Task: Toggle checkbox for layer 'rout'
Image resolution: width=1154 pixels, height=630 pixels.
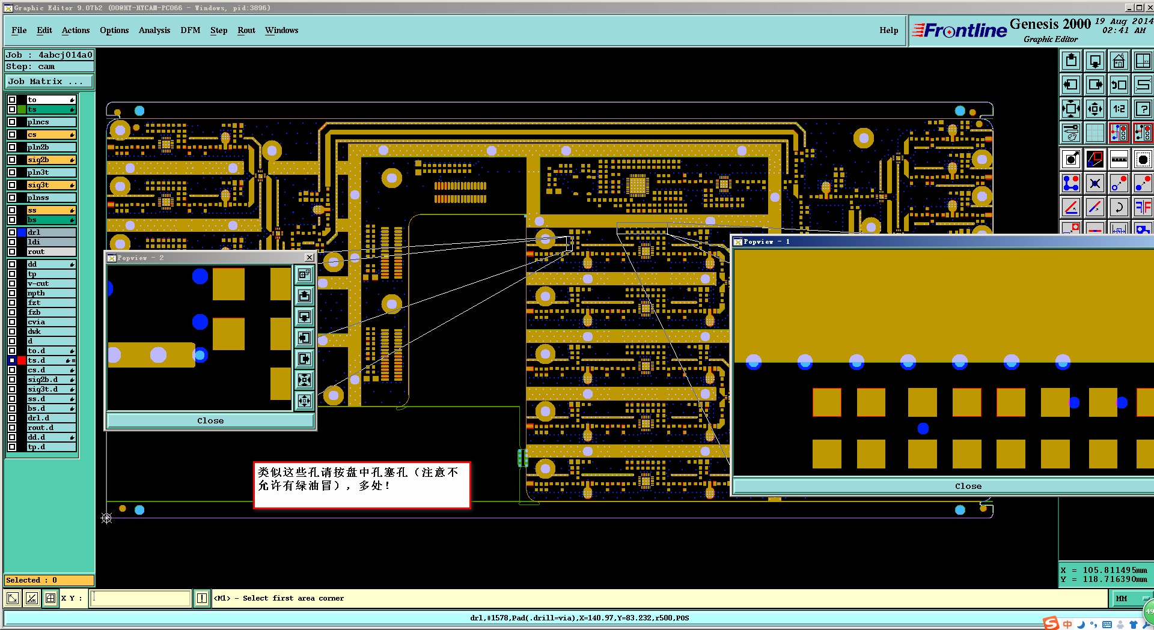Action: click(x=12, y=252)
